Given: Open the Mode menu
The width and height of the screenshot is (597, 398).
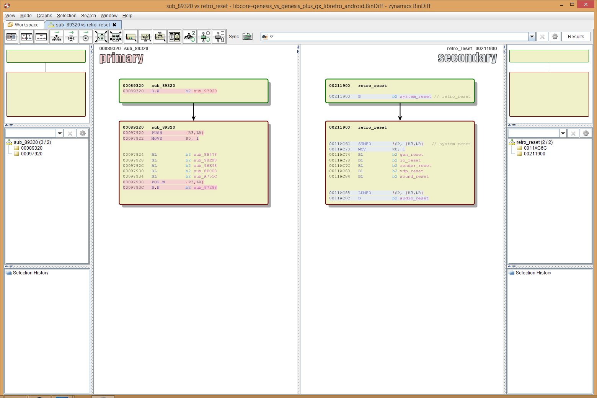Looking at the screenshot, I should [x=26, y=16].
